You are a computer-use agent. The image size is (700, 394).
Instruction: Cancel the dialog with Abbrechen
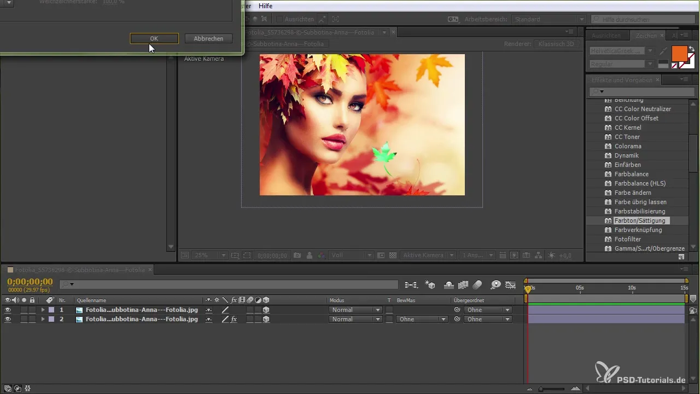(x=208, y=38)
